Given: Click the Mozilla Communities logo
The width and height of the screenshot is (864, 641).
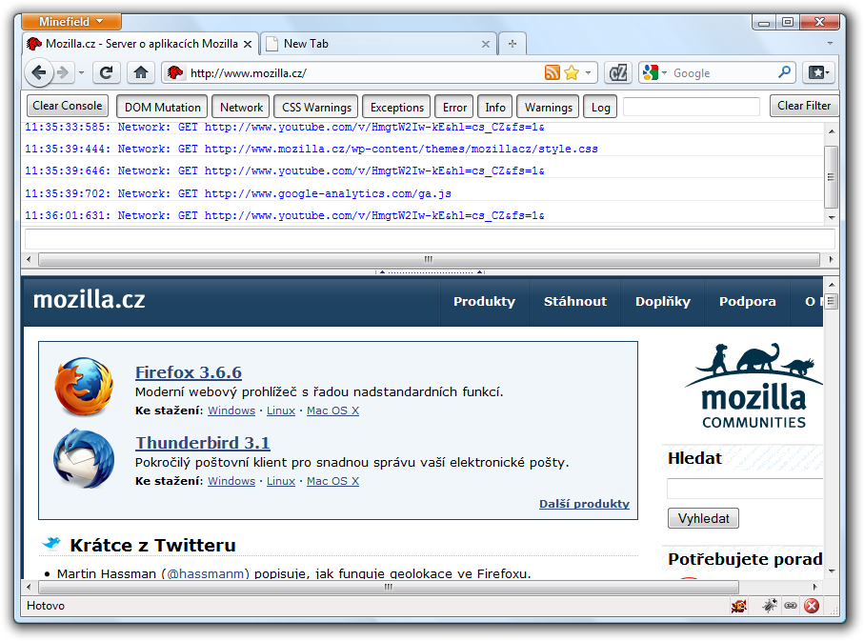Looking at the screenshot, I should click(753, 385).
